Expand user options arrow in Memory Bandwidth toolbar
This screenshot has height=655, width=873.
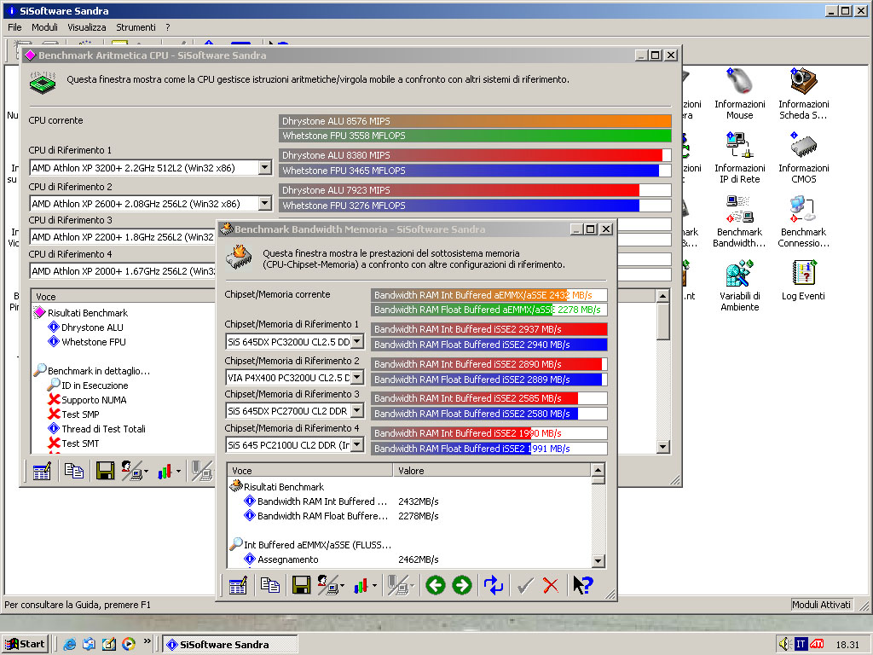(341, 585)
